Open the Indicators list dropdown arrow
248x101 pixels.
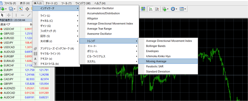pos(168,9)
